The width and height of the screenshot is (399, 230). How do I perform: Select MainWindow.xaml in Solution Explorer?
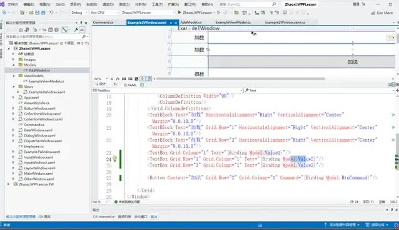pos(39,174)
